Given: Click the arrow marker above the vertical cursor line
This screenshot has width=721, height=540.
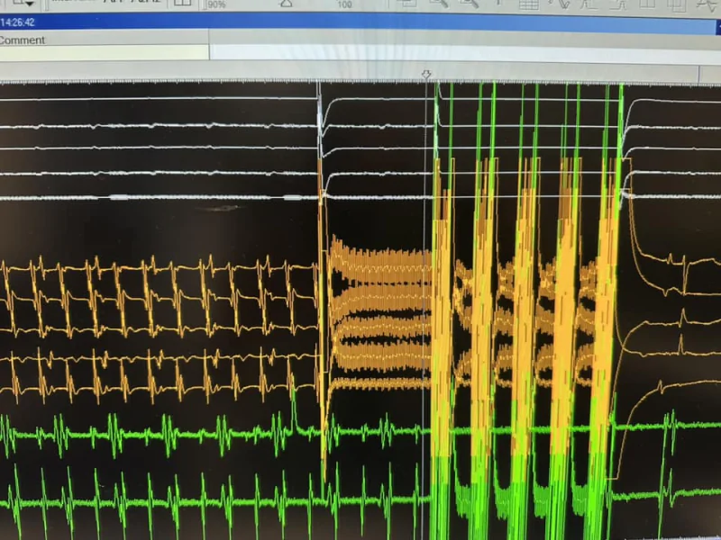Looking at the screenshot, I should click(x=426, y=75).
